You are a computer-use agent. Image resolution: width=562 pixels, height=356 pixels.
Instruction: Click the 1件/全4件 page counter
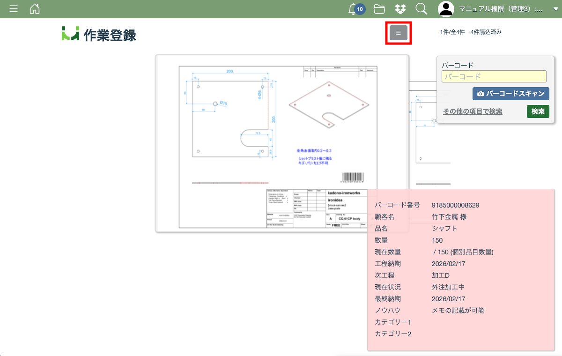point(452,32)
